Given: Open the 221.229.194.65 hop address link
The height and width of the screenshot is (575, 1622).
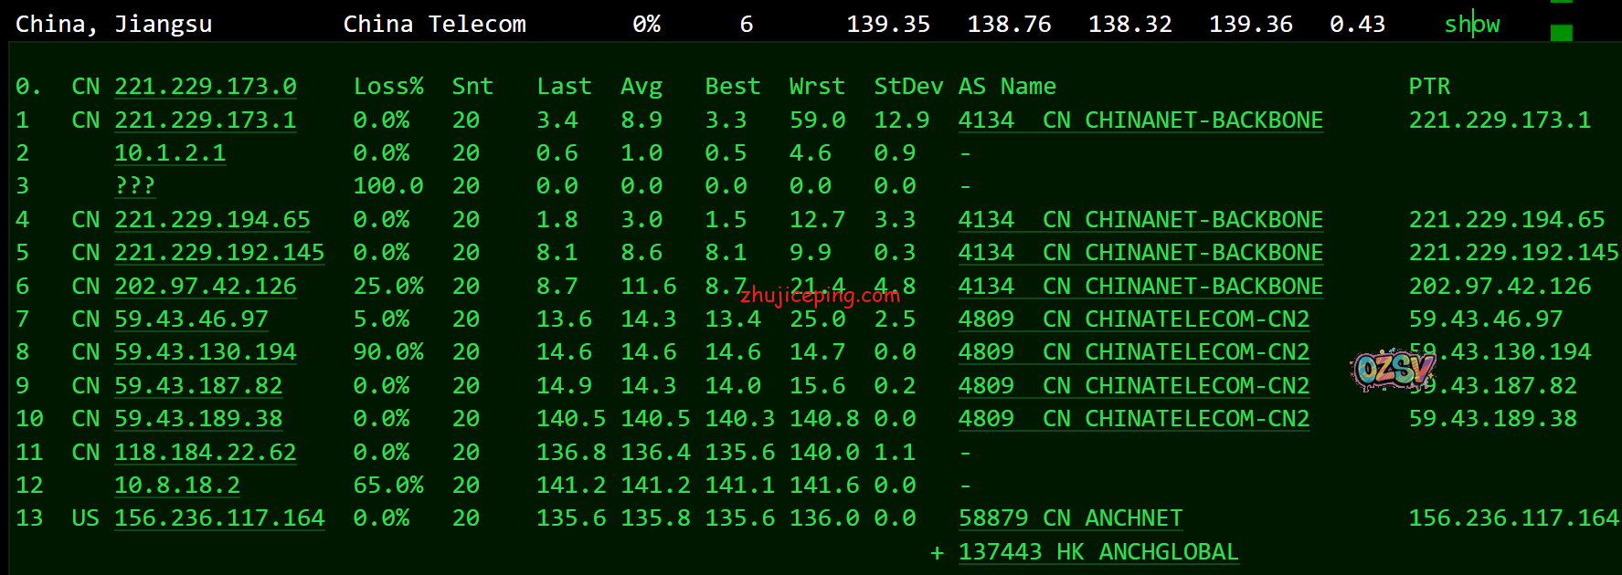Looking at the screenshot, I should click(x=212, y=220).
